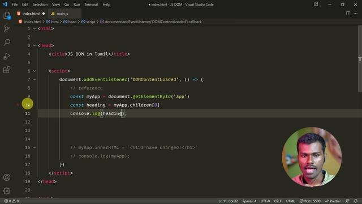Click the '// reference' comment
This screenshot has width=362, height=204.
point(87,88)
